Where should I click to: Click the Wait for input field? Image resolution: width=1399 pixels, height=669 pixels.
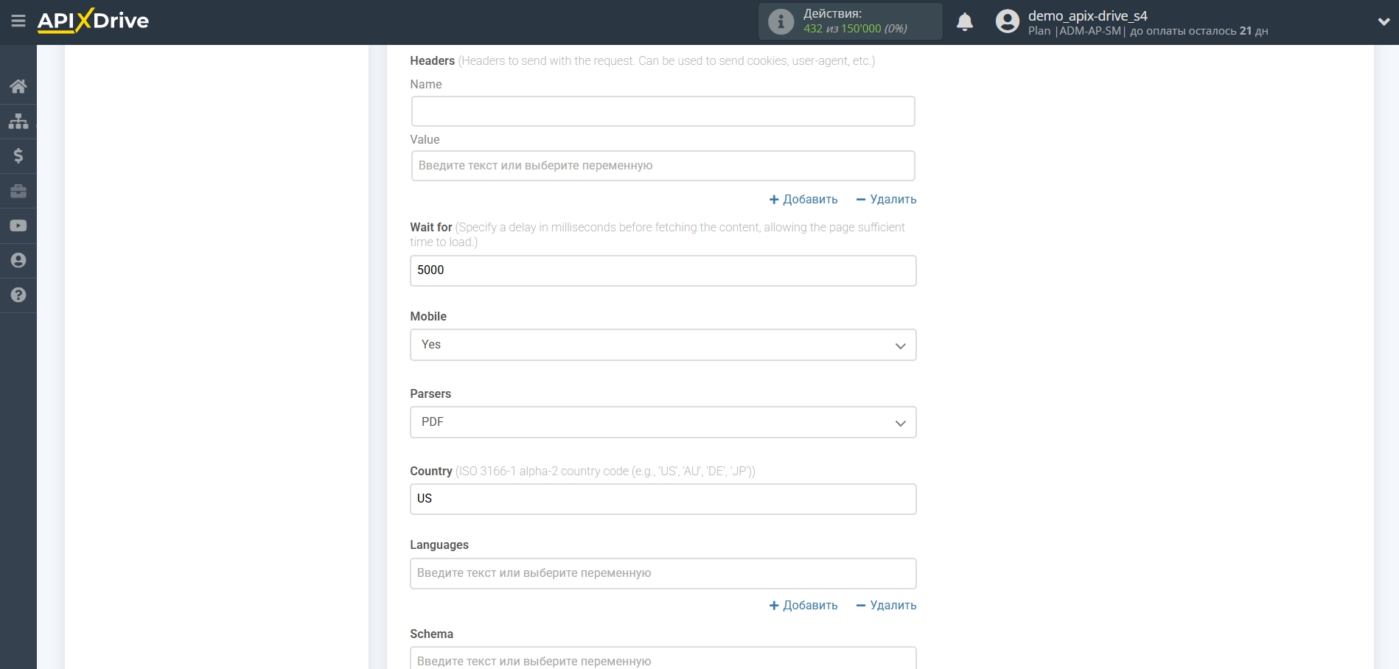[x=663, y=270]
